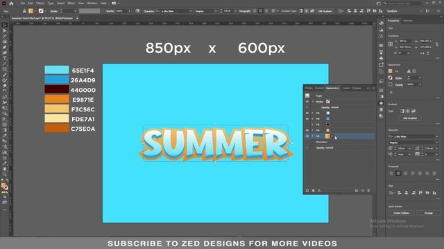Select the Zoom tool
The width and height of the screenshot is (444, 249).
[5, 174]
